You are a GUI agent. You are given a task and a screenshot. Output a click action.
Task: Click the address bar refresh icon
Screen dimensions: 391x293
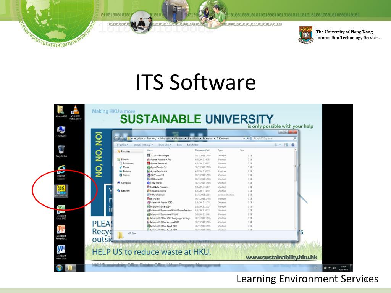[x=248, y=138]
